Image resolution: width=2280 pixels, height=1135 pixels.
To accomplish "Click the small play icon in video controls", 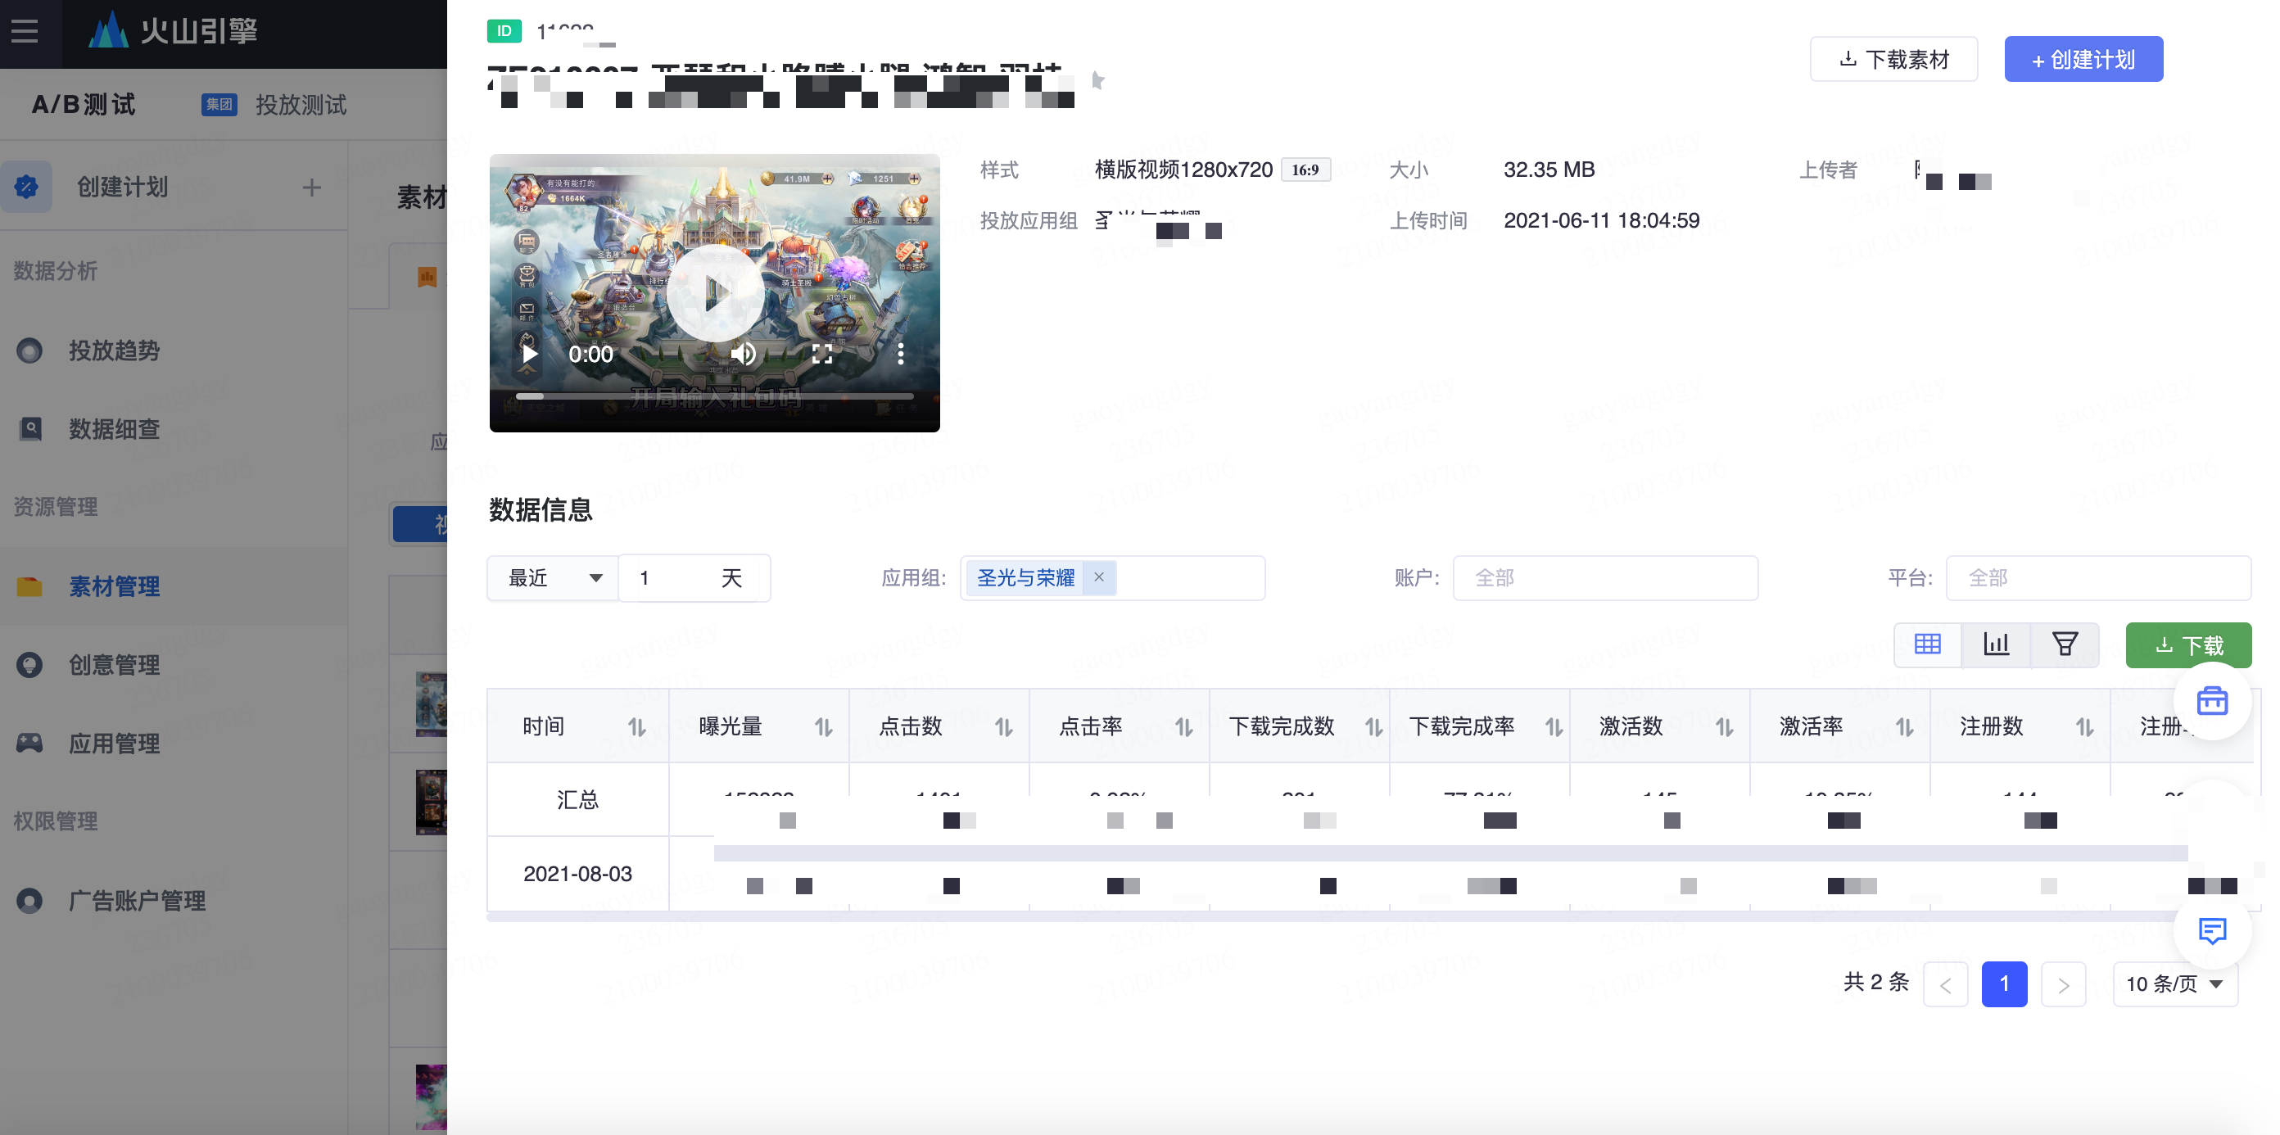I will tap(529, 354).
